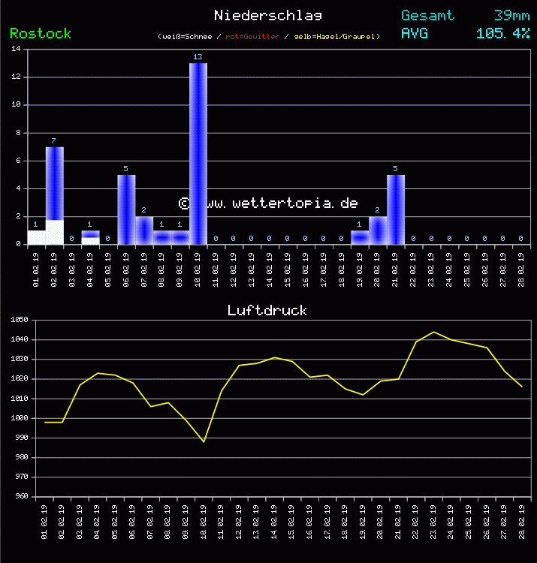Image resolution: width=537 pixels, height=563 pixels.
Task: Select the 5 mm bar on 06.02.19
Action: [x=126, y=210]
